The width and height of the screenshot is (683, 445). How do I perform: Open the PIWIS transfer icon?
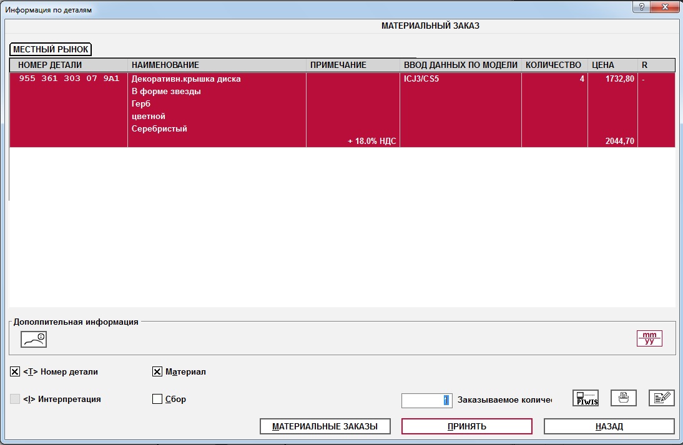click(585, 398)
